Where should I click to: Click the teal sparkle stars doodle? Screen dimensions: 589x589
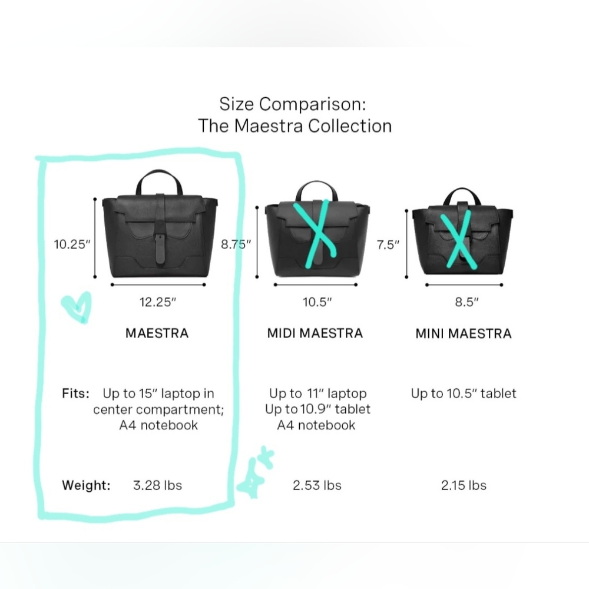pyautogui.click(x=256, y=472)
